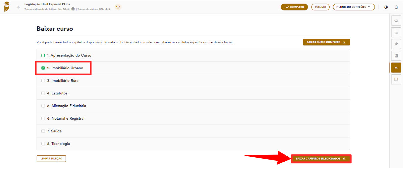Click the '7. Saúde' label
Image resolution: width=404 pixels, height=171 pixels.
54,131
